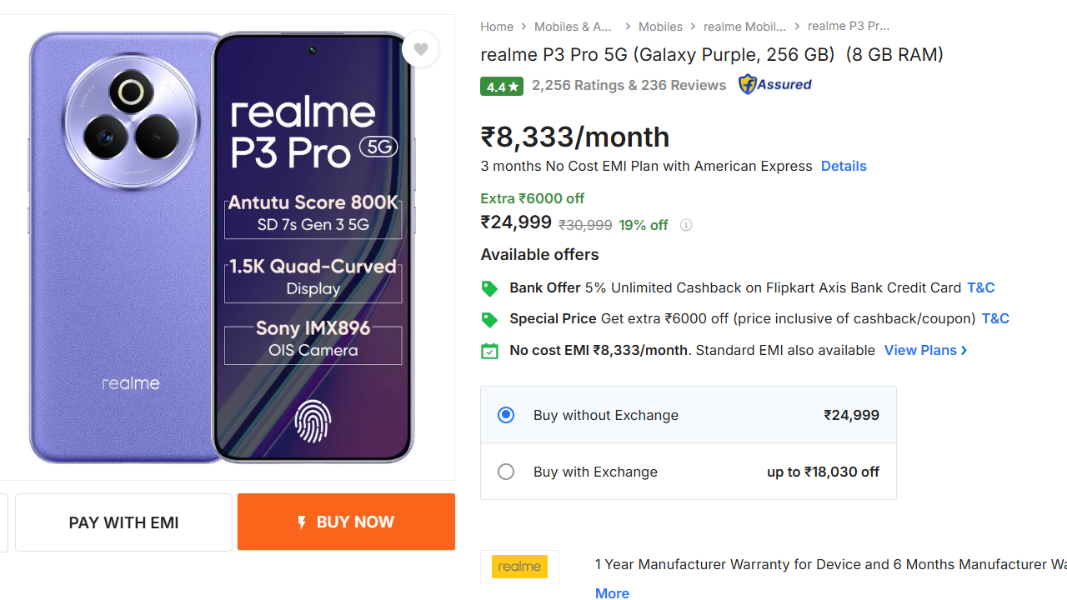Click the 4.4 star rating badge
1067x600 pixels.
click(x=501, y=86)
